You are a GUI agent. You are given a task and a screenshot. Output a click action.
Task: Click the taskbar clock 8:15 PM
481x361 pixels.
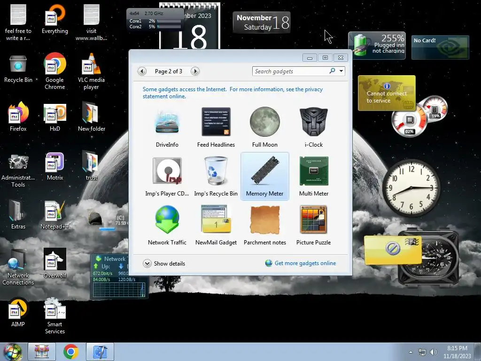(457, 352)
